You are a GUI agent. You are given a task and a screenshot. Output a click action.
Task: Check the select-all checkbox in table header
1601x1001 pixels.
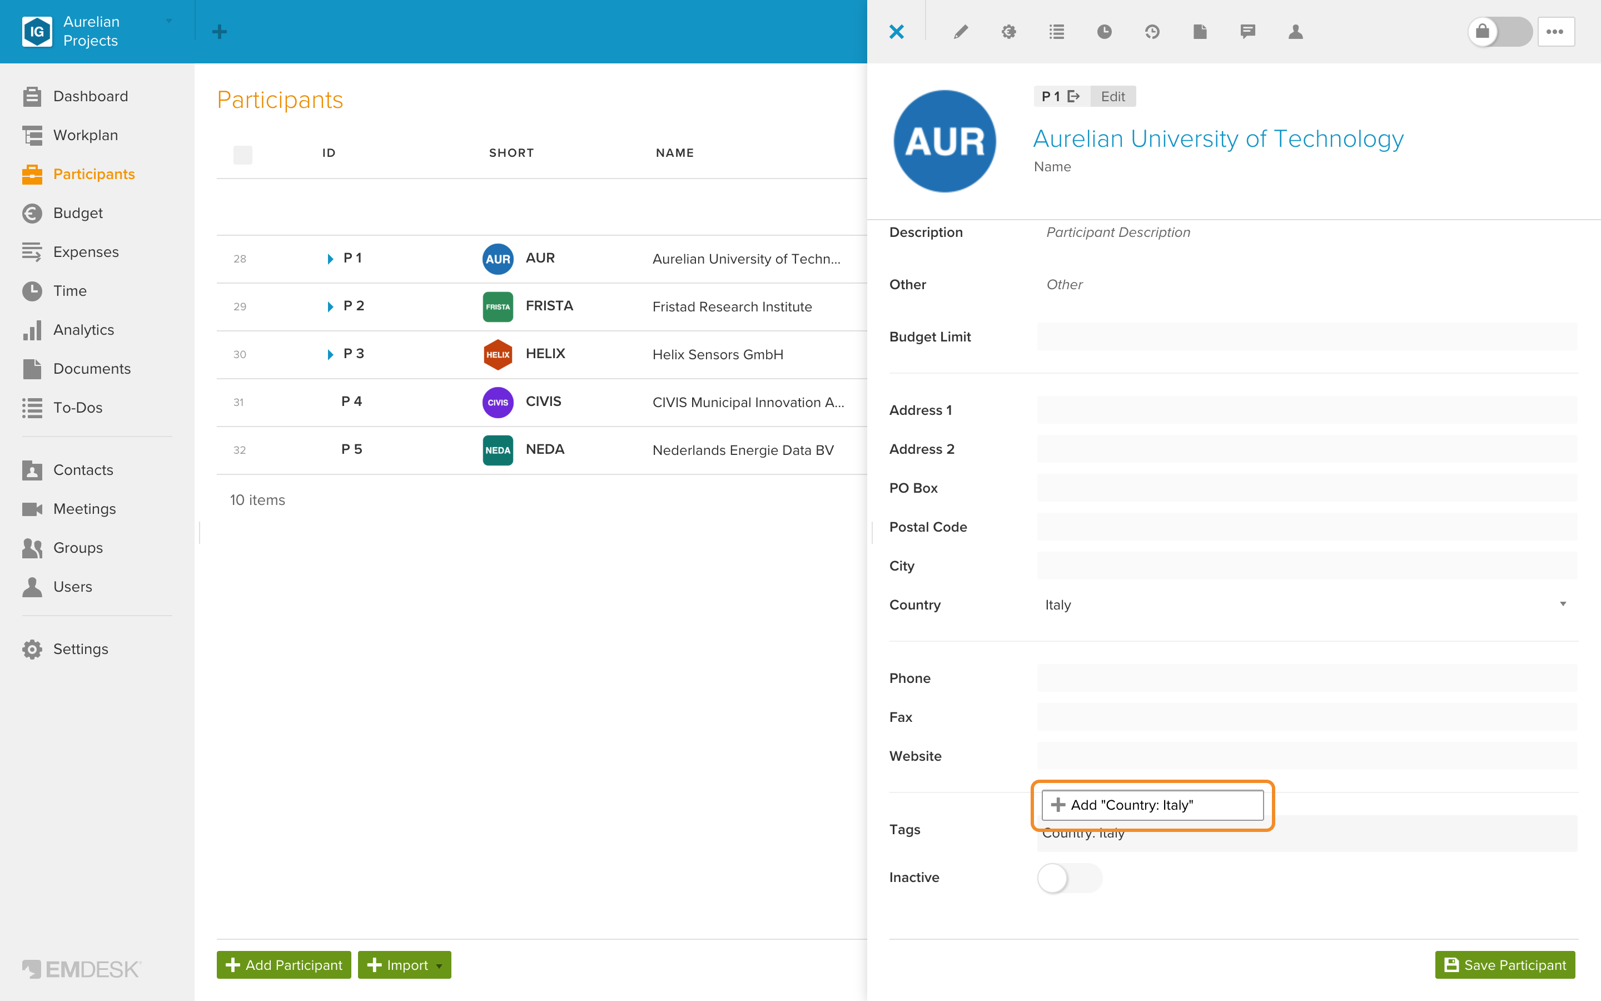pyautogui.click(x=243, y=154)
